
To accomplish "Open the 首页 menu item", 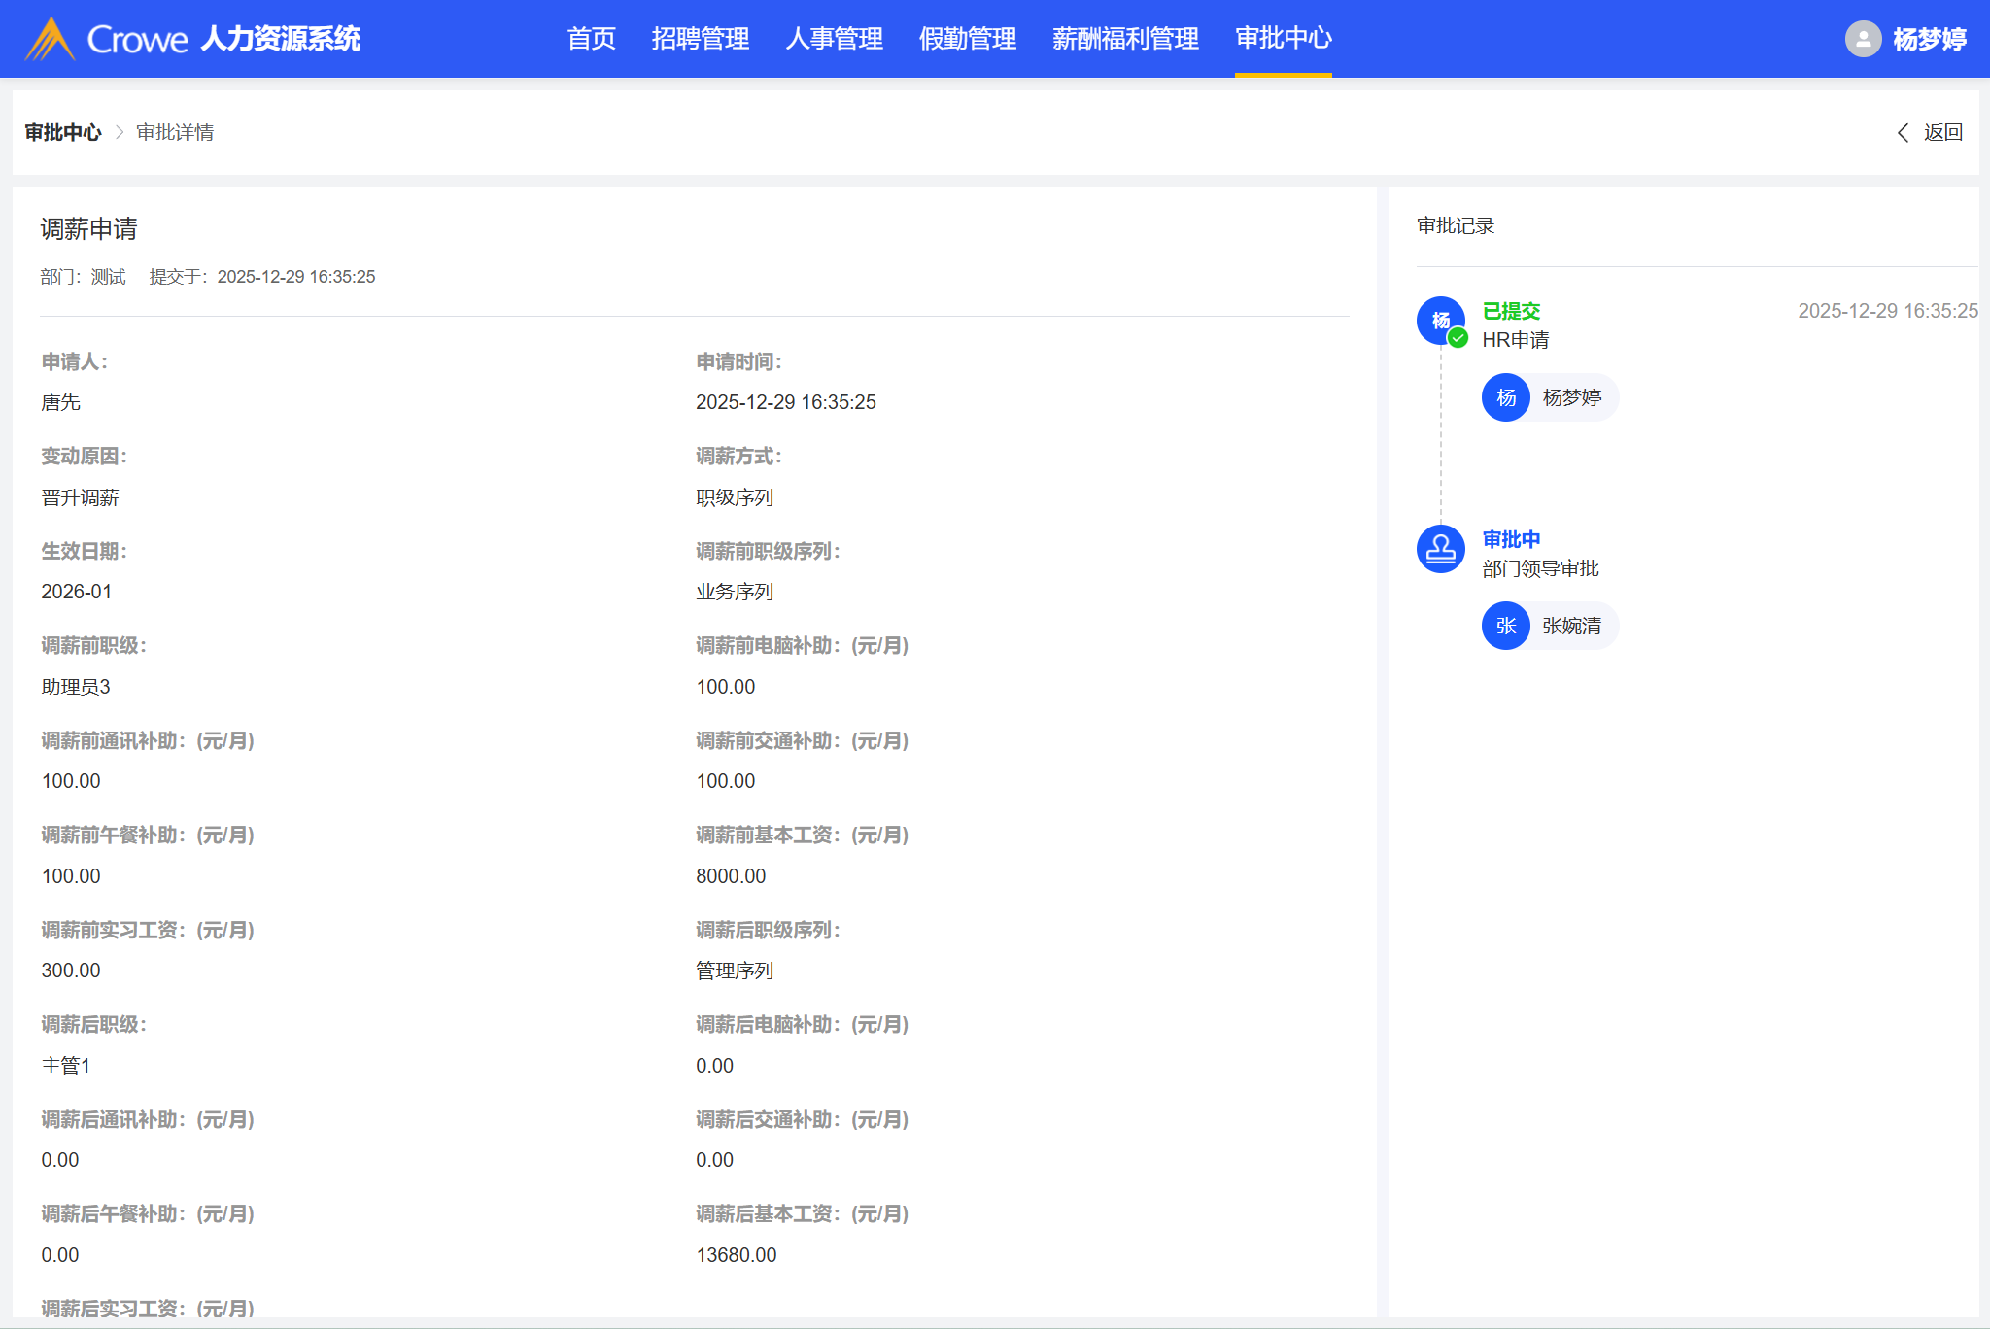I will (x=591, y=39).
